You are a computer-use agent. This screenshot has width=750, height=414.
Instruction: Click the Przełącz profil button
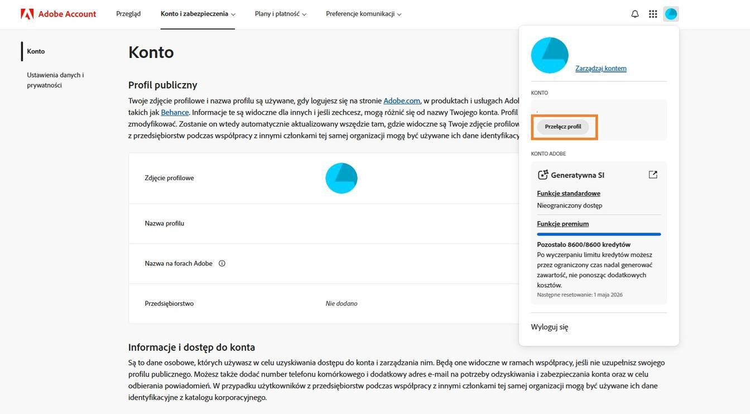point(563,127)
